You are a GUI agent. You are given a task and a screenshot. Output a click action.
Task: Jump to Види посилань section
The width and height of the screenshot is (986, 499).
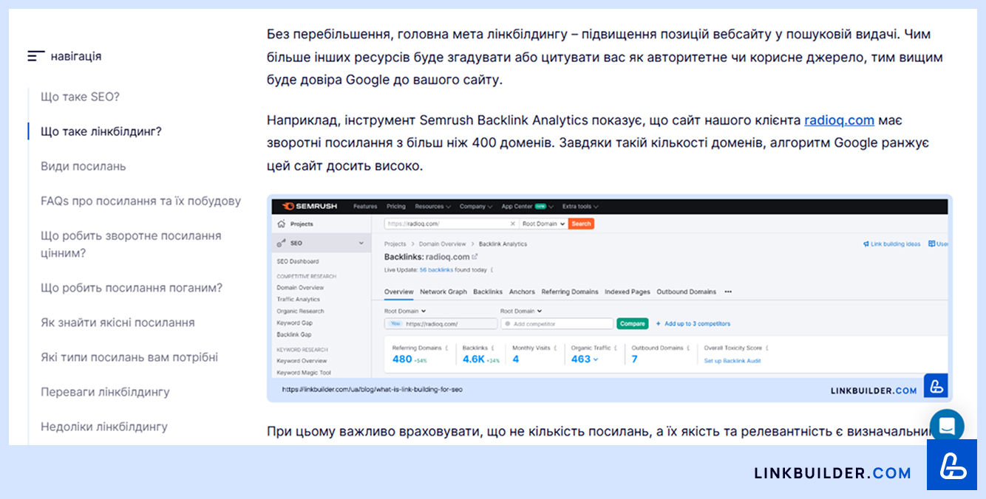pos(84,166)
